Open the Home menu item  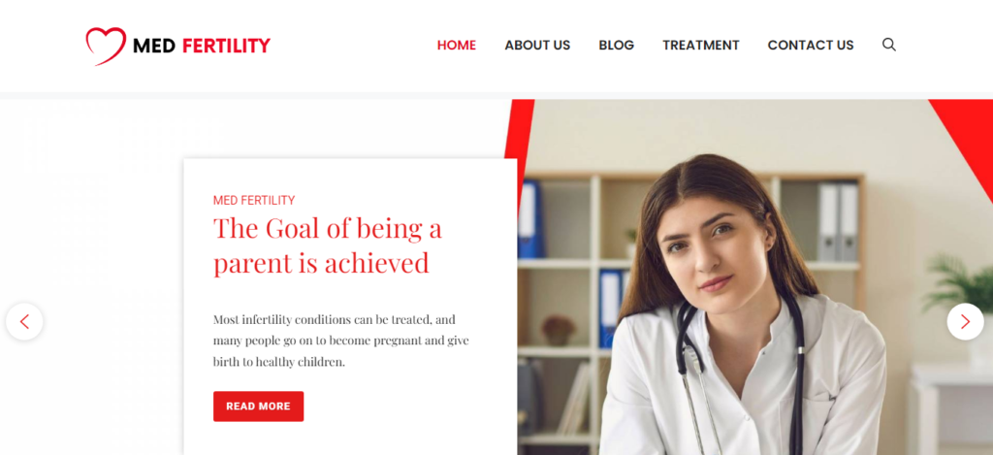(457, 45)
